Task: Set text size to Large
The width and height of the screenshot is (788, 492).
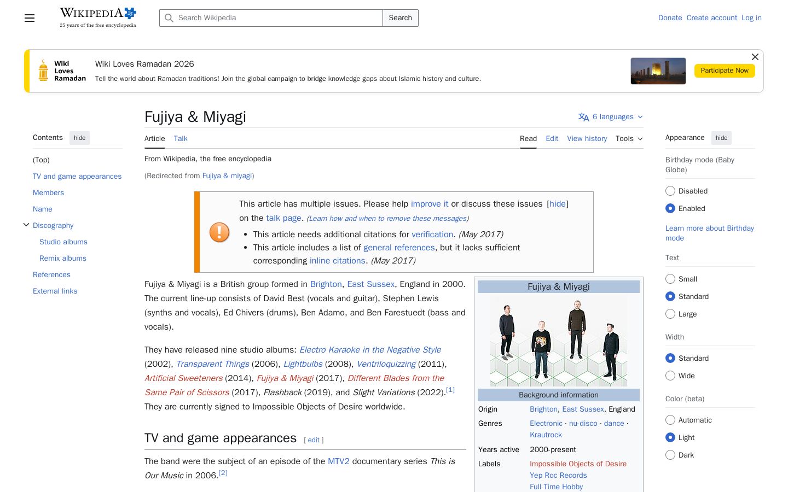Action: 670,314
